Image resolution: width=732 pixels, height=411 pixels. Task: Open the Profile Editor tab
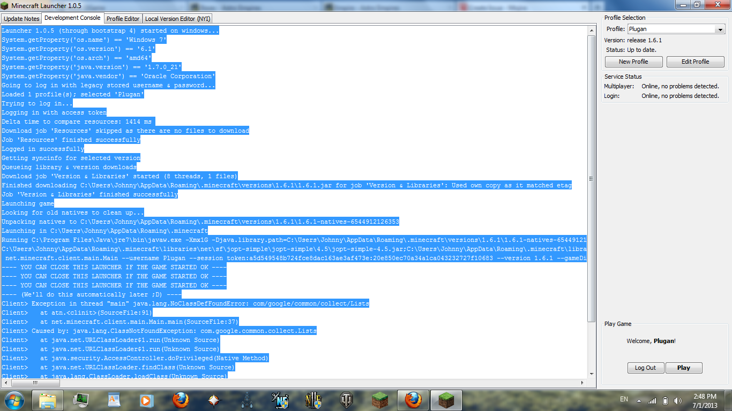coord(123,19)
